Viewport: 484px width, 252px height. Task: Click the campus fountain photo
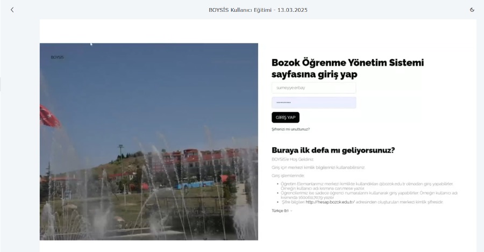pyautogui.click(x=149, y=141)
